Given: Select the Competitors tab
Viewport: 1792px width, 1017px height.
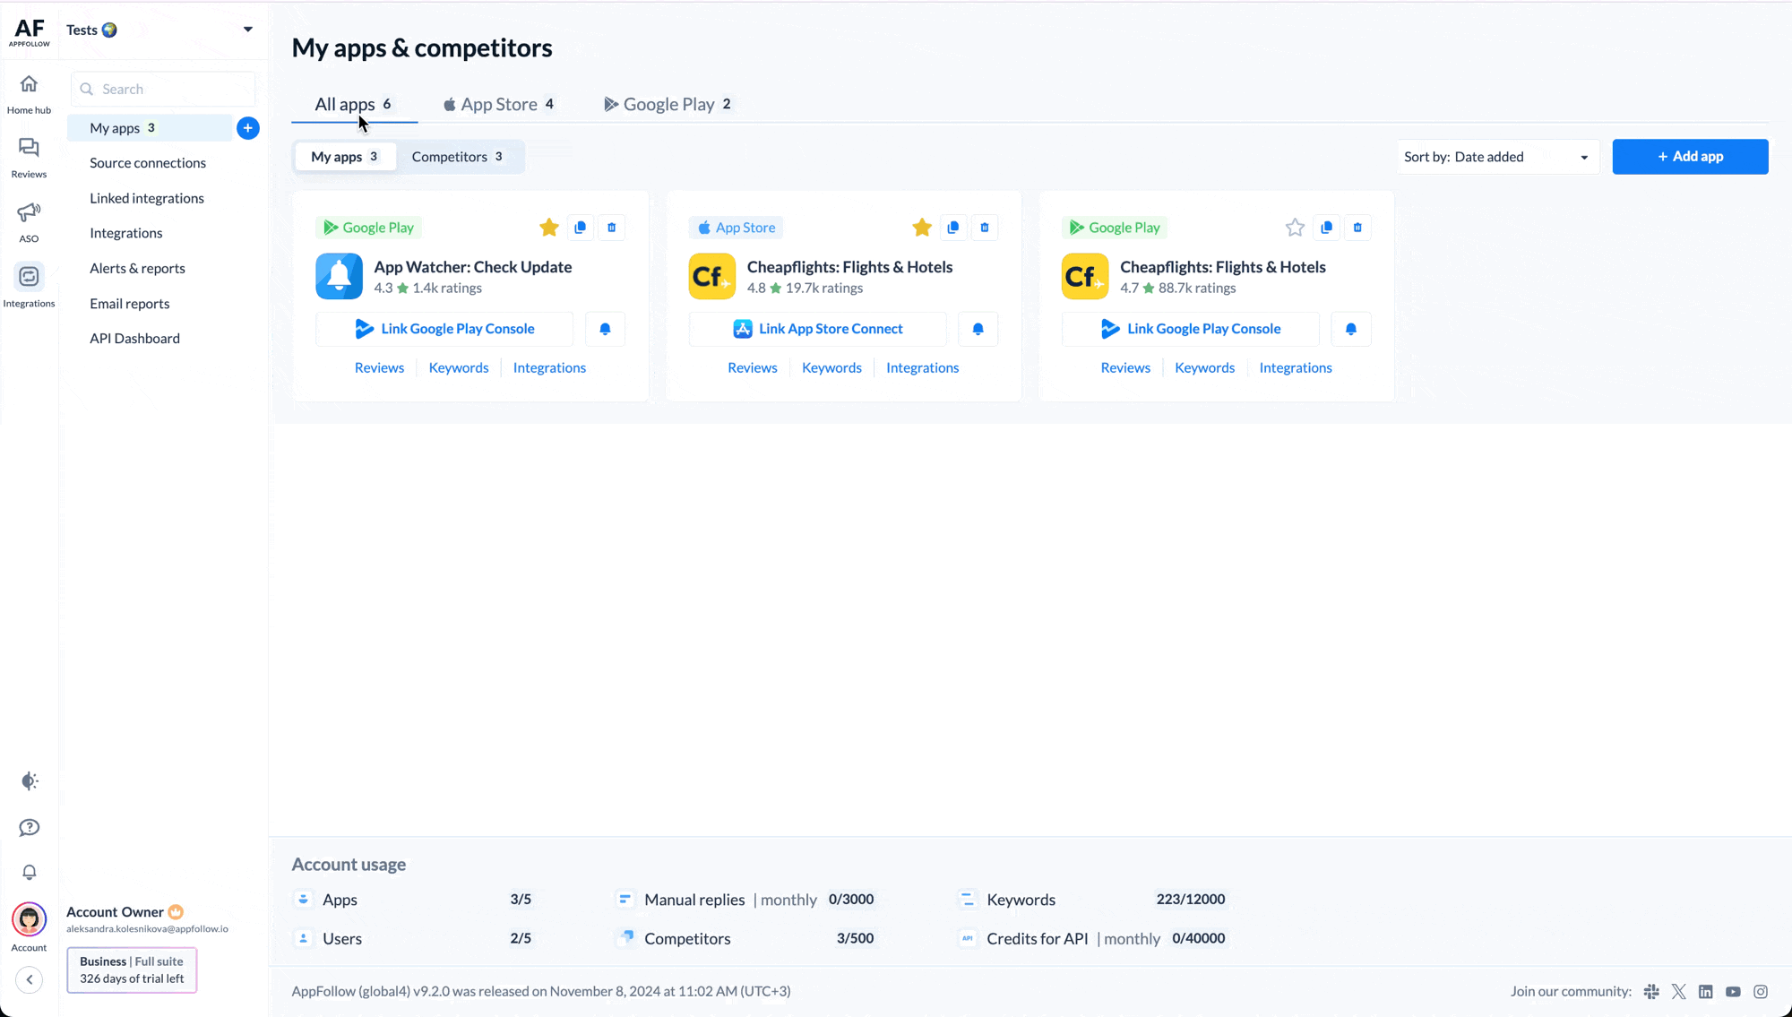Looking at the screenshot, I should tap(458, 157).
